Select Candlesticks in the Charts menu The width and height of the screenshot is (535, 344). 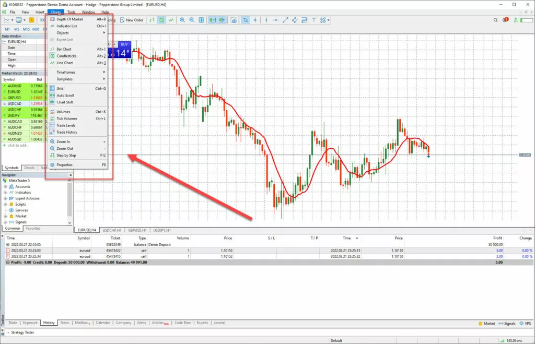click(66, 56)
